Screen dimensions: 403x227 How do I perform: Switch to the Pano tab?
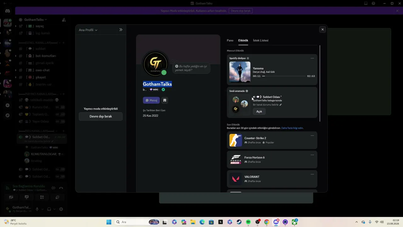pyautogui.click(x=230, y=40)
